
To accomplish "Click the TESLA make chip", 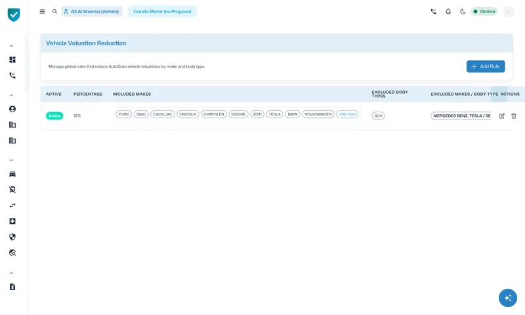I will point(274,114).
